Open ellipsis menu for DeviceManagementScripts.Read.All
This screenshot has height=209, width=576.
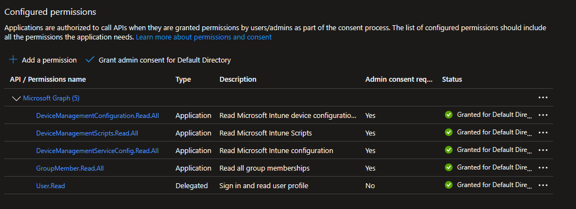pos(543,133)
